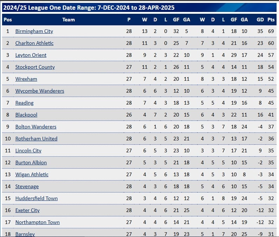Click the Pts column header

[x=271, y=20]
